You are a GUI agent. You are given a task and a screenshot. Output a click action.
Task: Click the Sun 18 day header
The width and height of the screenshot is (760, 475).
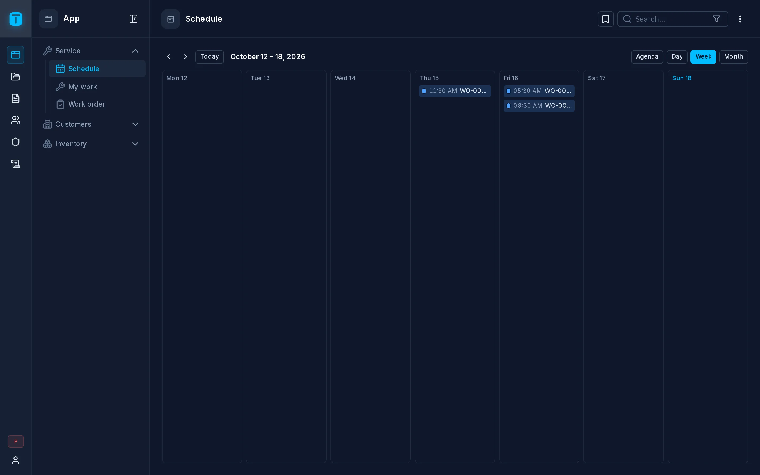tap(681, 78)
